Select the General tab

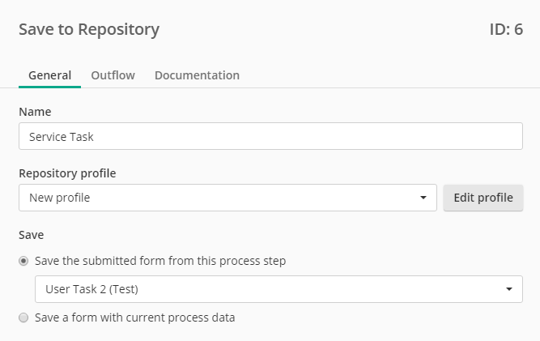[49, 75]
